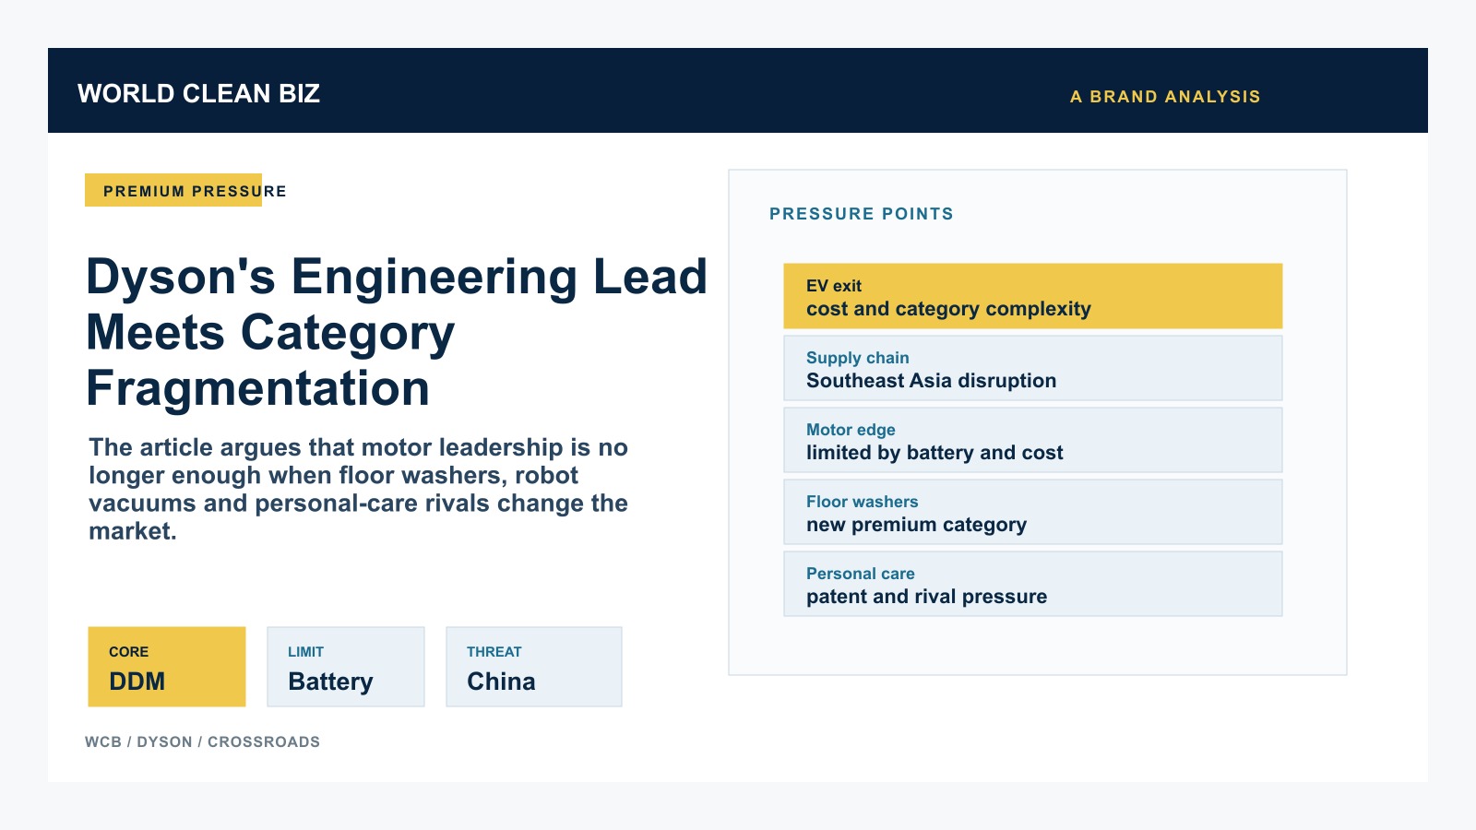1476x830 pixels.
Task: Click the Dyson's Engineering Lead headline
Action: pos(397,332)
